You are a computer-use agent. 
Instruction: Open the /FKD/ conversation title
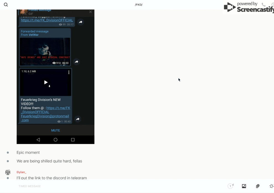click(138, 5)
